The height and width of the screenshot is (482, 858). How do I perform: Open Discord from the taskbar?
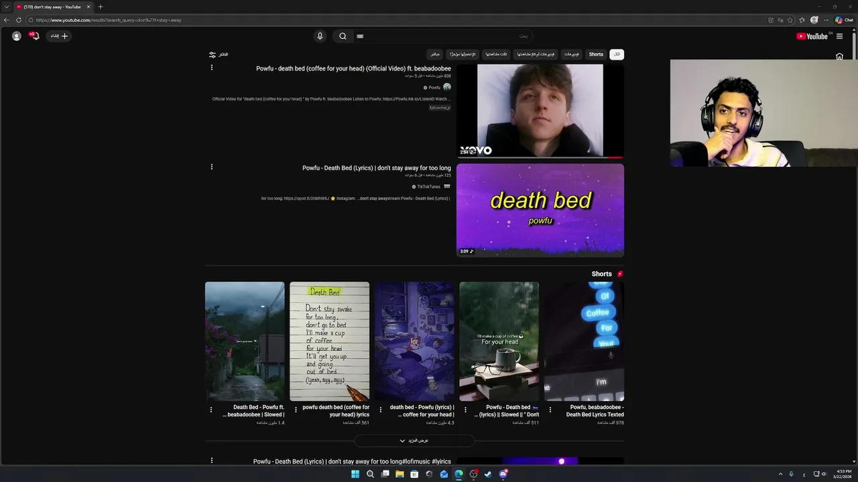503,474
